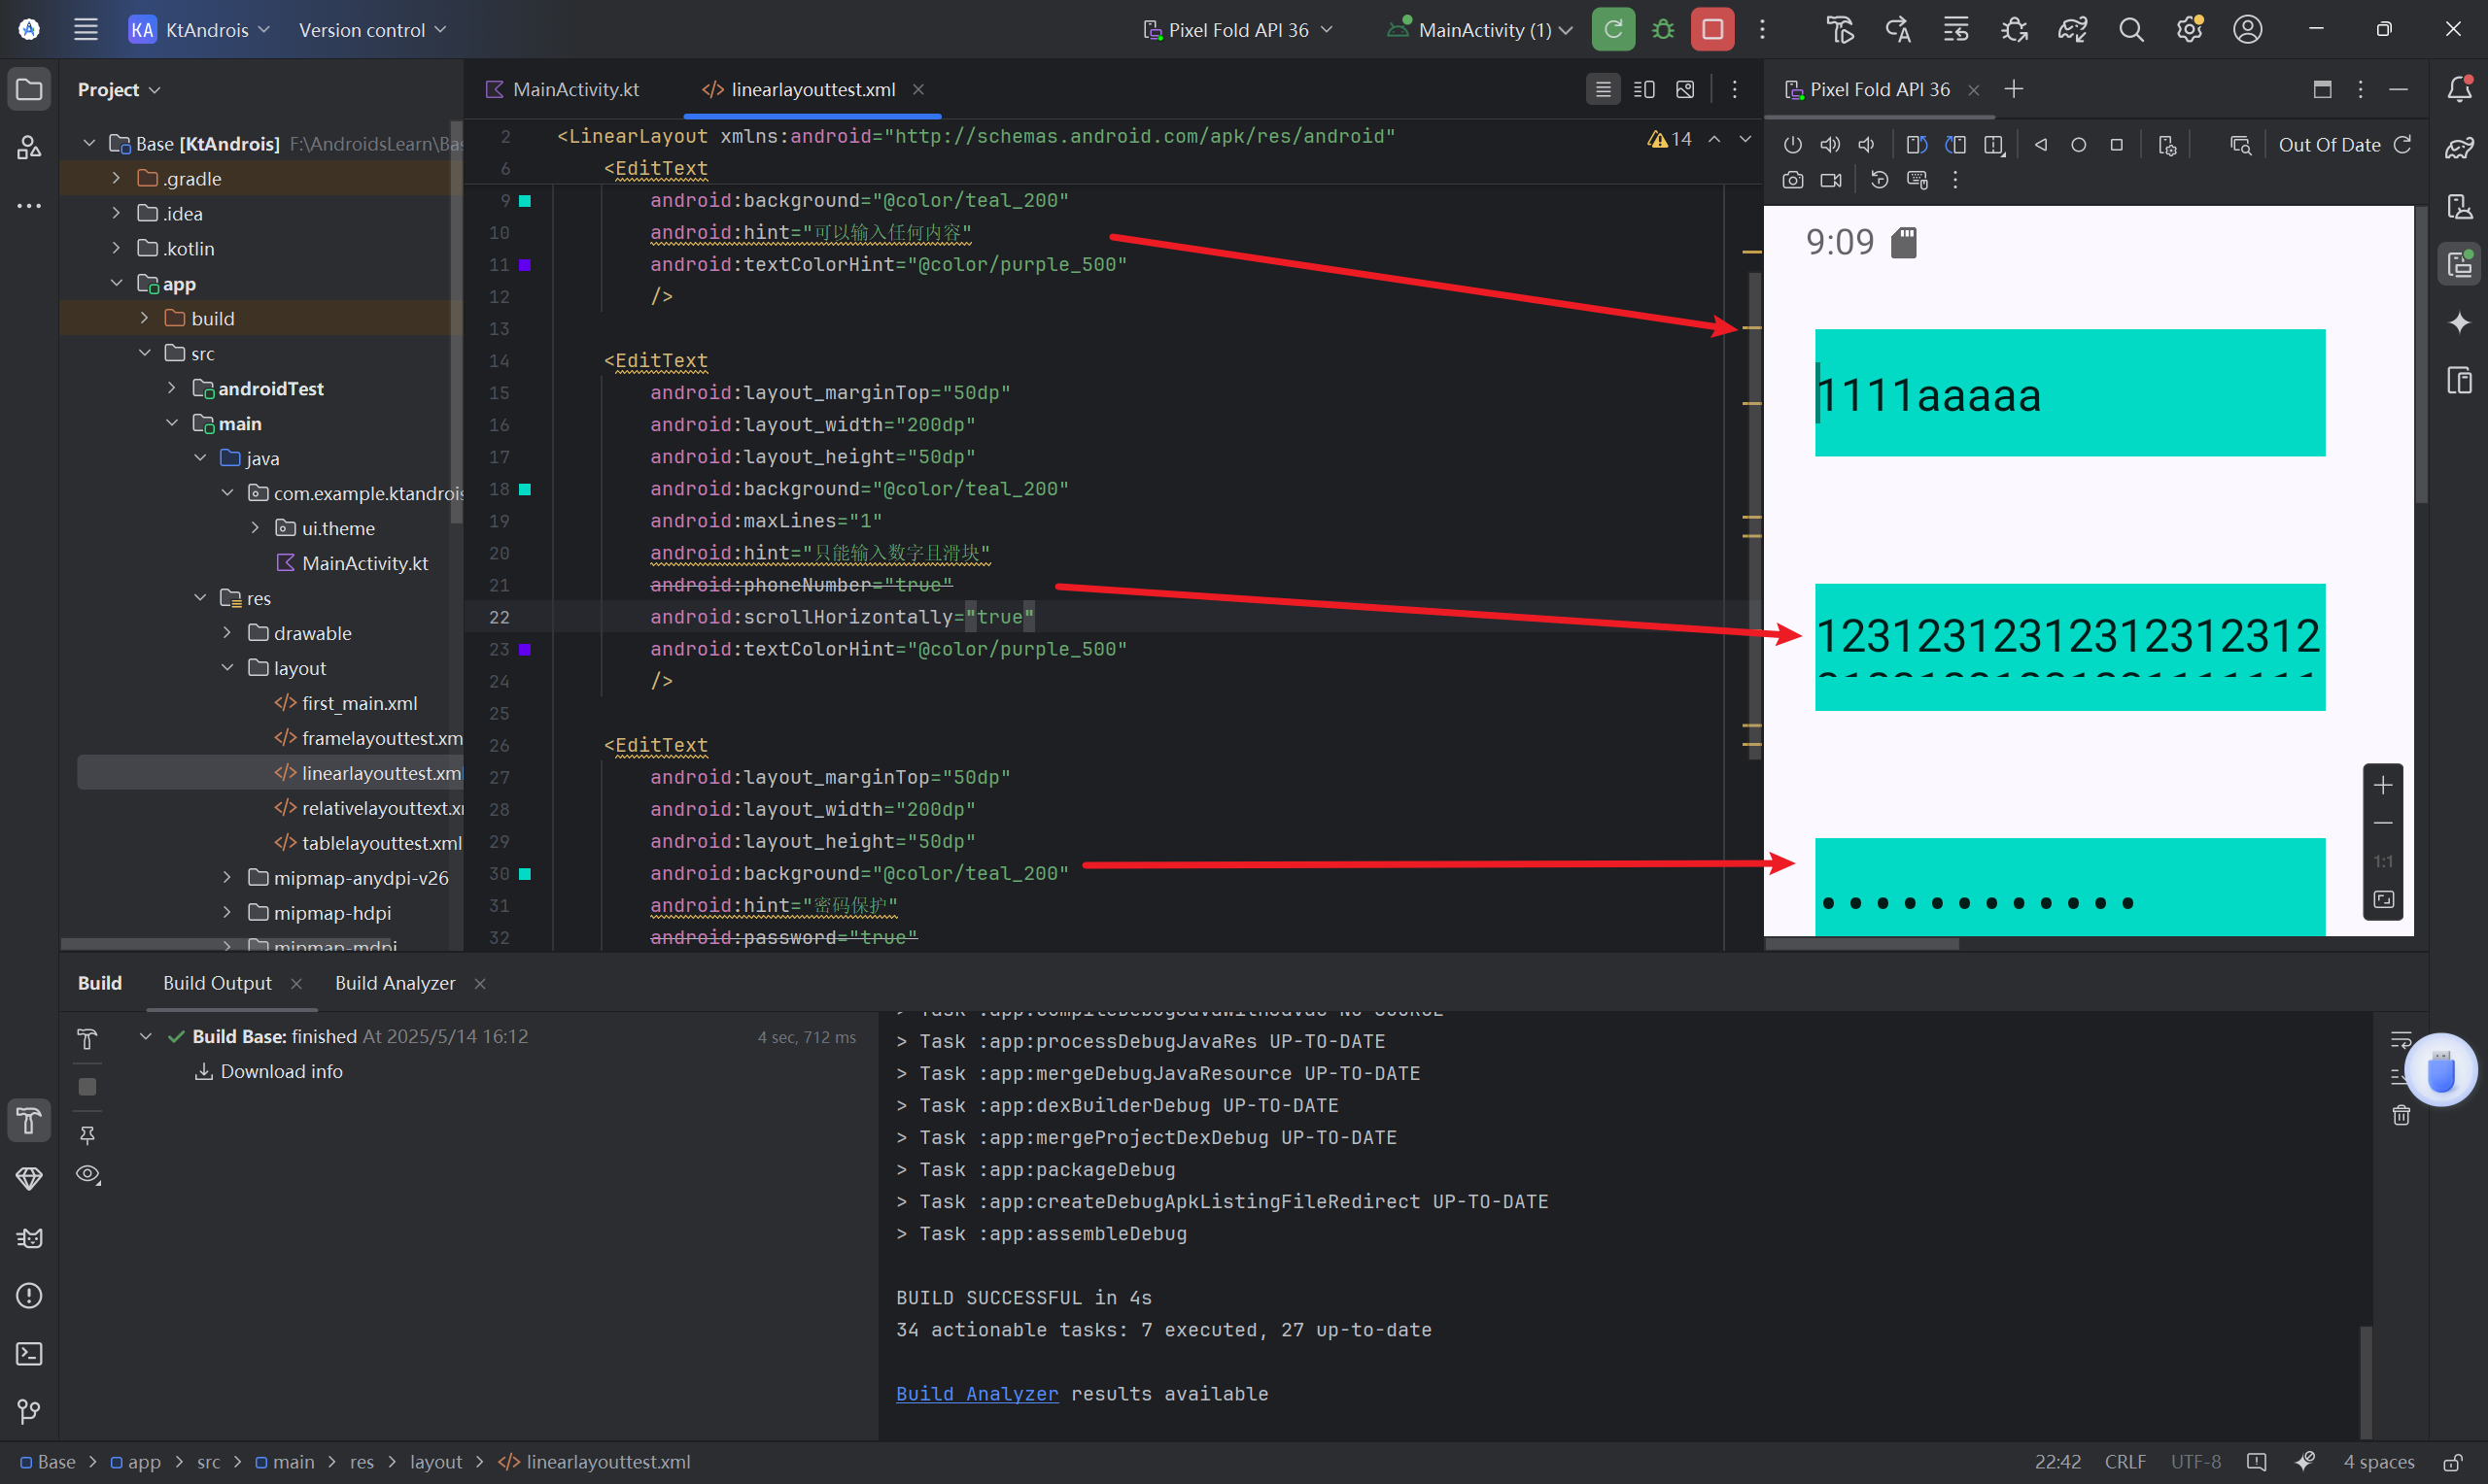Viewport: 2488px width, 1484px height.
Task: Tap the emulator Overview square button
Action: point(2116,145)
